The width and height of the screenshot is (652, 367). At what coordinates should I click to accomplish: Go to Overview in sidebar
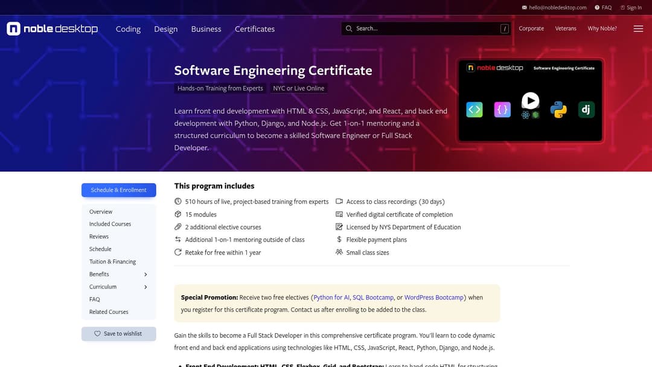click(101, 211)
